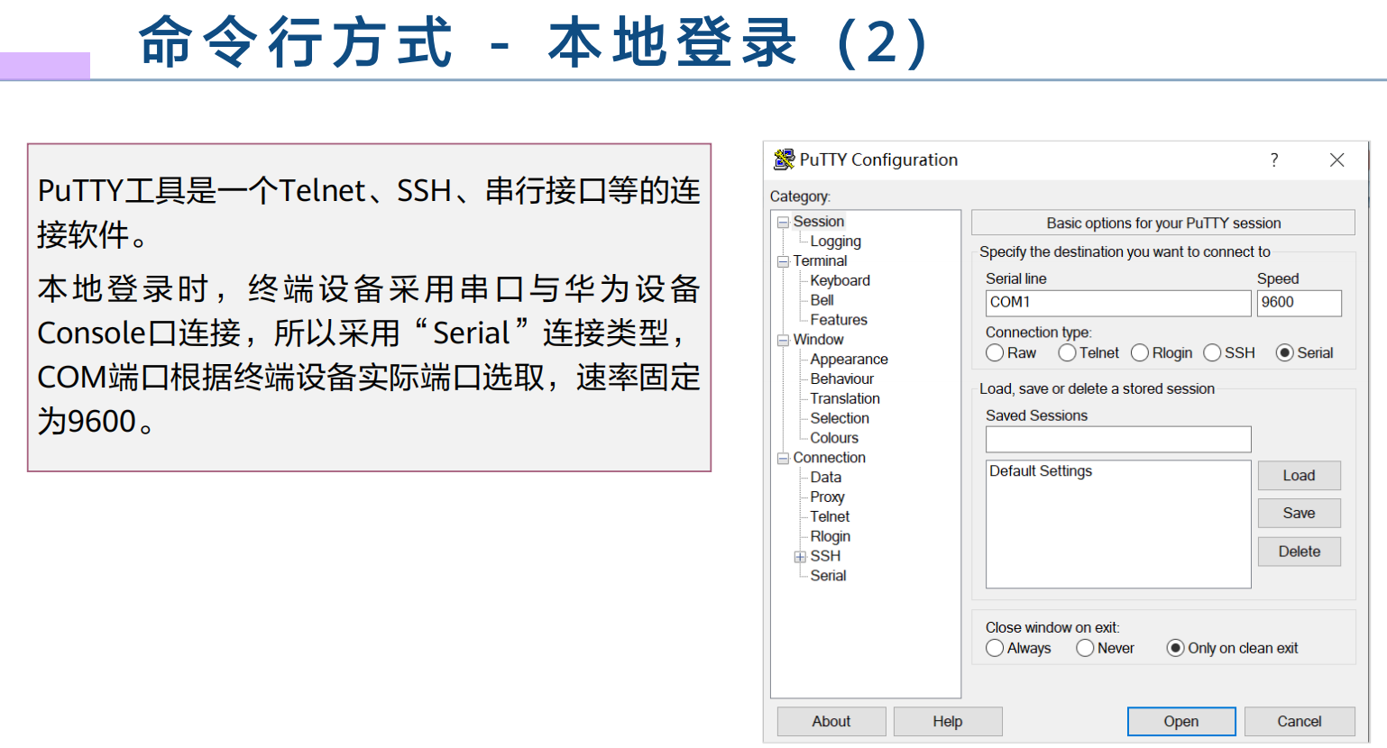Click the Saved Sessions name field
This screenshot has width=1387, height=748.
pos(1118,440)
